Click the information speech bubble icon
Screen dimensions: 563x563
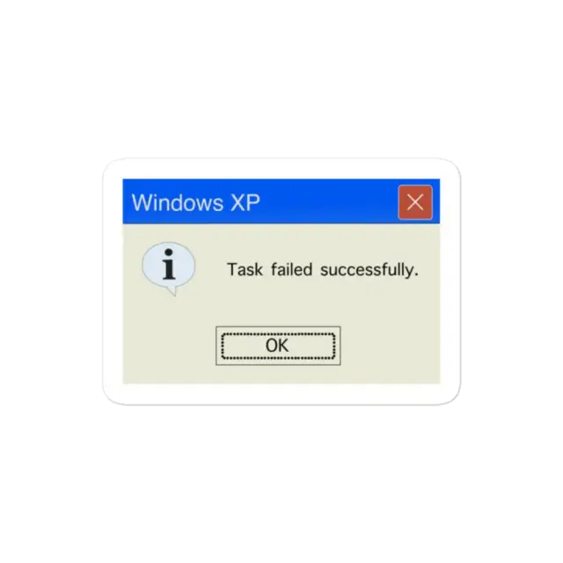point(169,268)
